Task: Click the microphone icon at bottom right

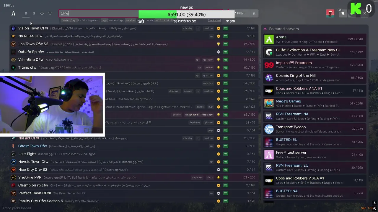Action: coord(374,203)
